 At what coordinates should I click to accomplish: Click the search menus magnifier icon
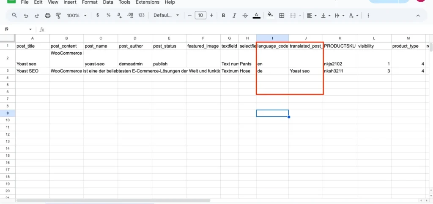(14, 16)
